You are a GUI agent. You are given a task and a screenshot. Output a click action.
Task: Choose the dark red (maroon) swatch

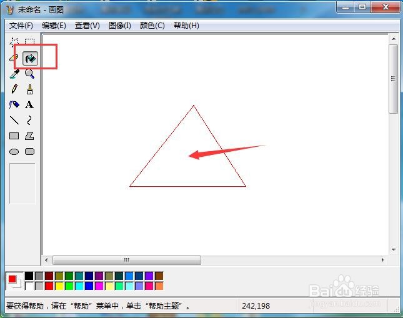click(x=49, y=276)
